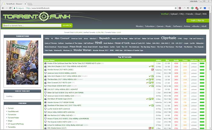Click health bar on Pirates of Caribbean row
Viewport: 212px width, 130px height.
click(x=202, y=63)
